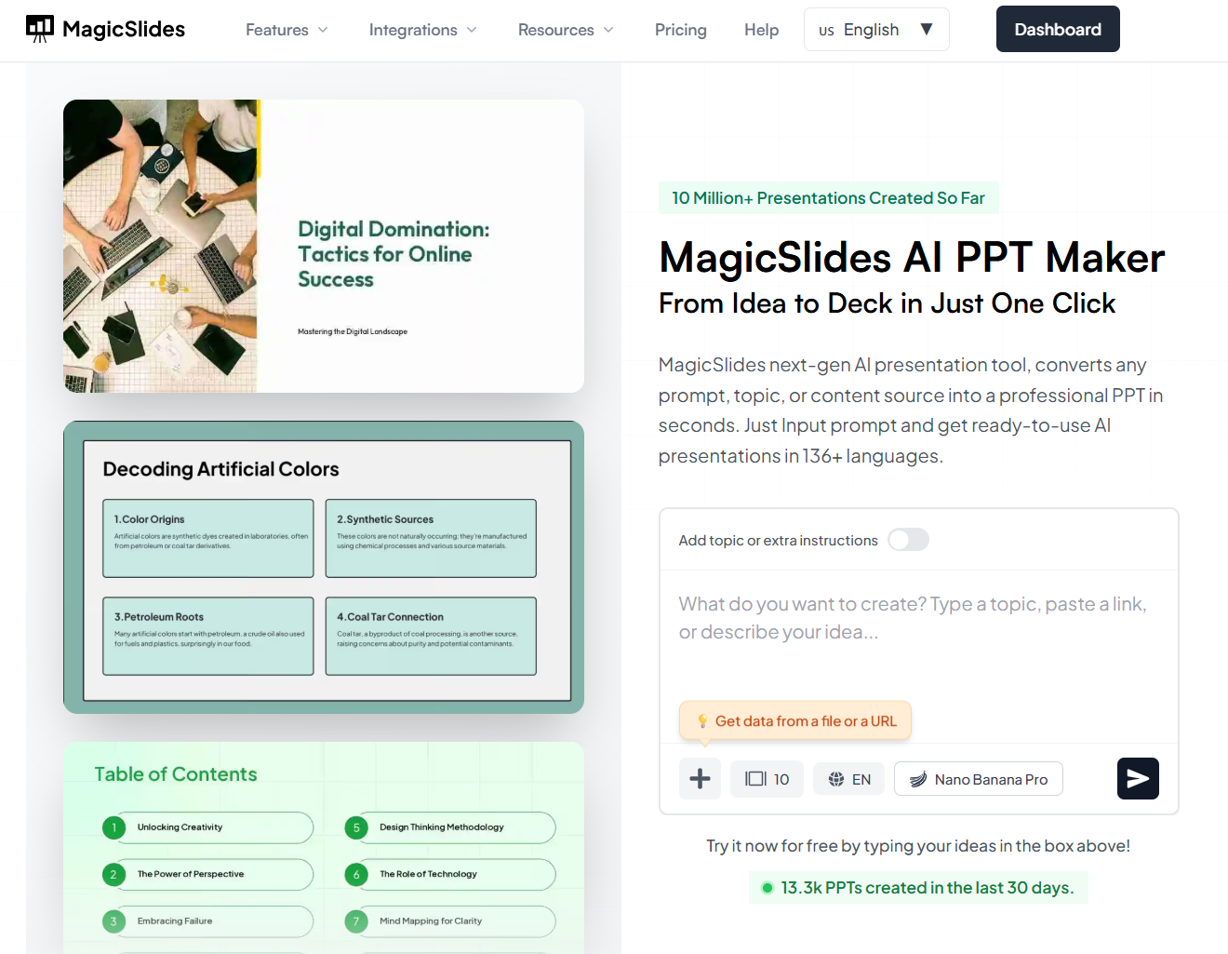Open the Pricing page
This screenshot has width=1228, height=954.
click(x=681, y=30)
